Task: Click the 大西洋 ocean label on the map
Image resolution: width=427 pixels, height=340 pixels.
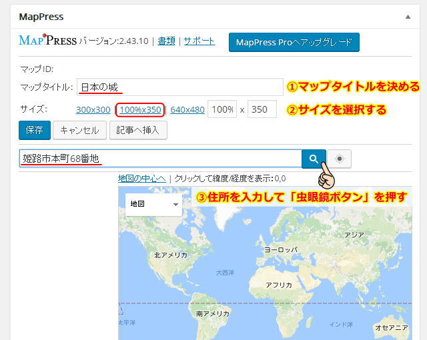Action: (x=225, y=273)
